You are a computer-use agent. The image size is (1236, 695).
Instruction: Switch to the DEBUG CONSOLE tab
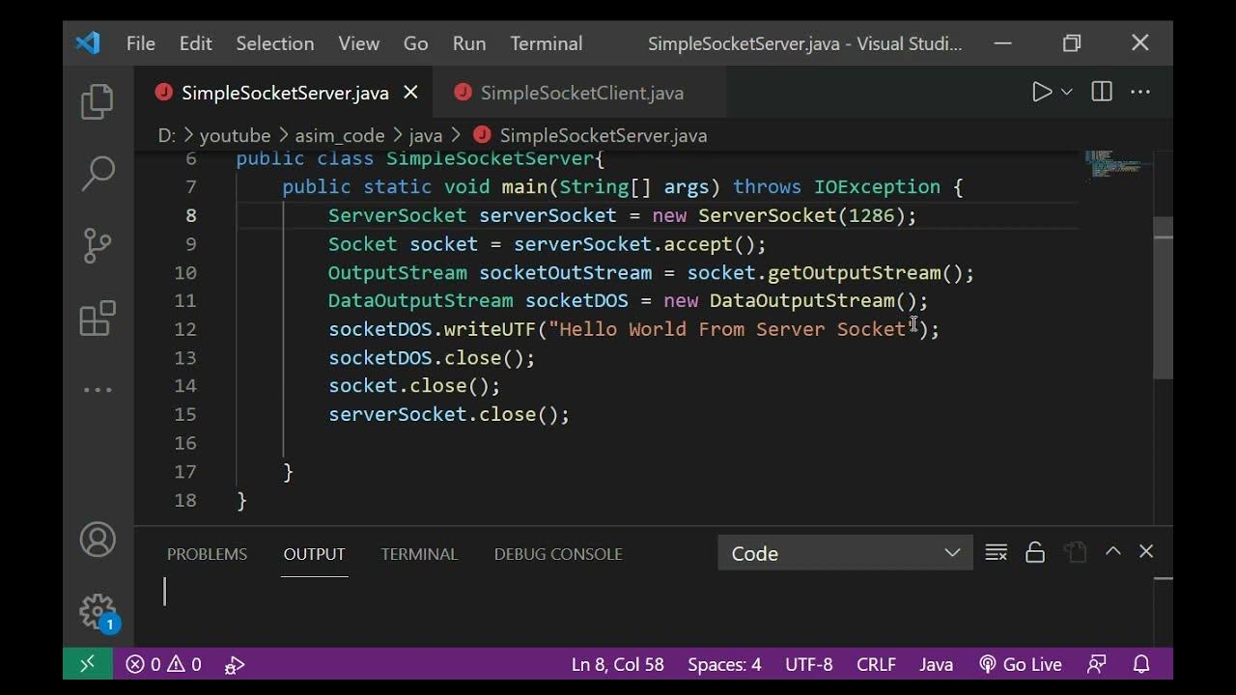(558, 554)
